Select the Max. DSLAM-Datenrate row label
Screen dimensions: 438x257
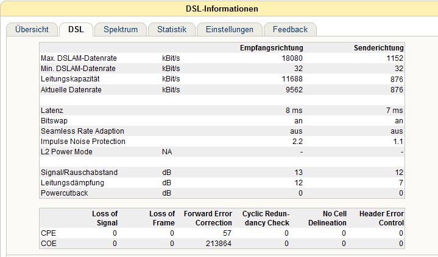pyautogui.click(x=79, y=58)
